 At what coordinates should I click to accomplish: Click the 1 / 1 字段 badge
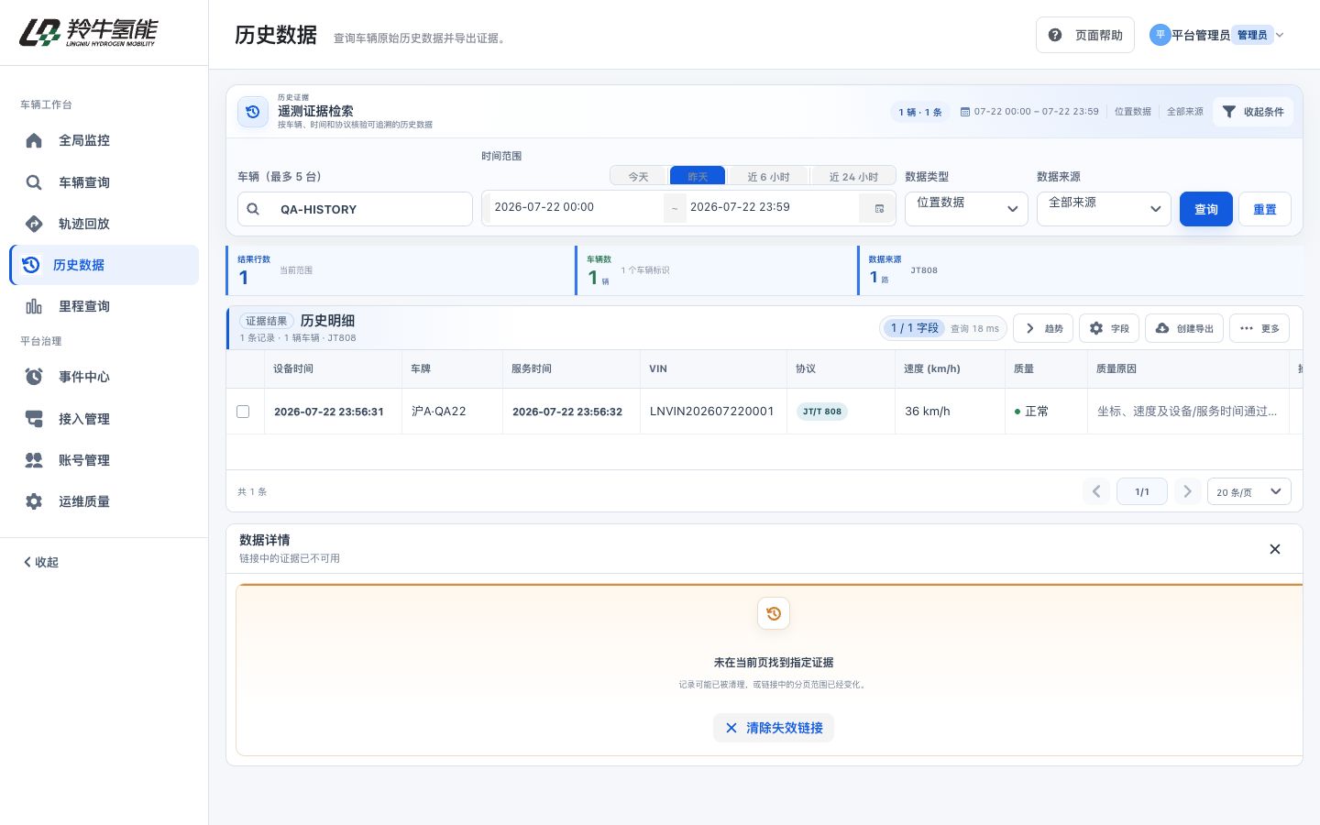tap(915, 328)
